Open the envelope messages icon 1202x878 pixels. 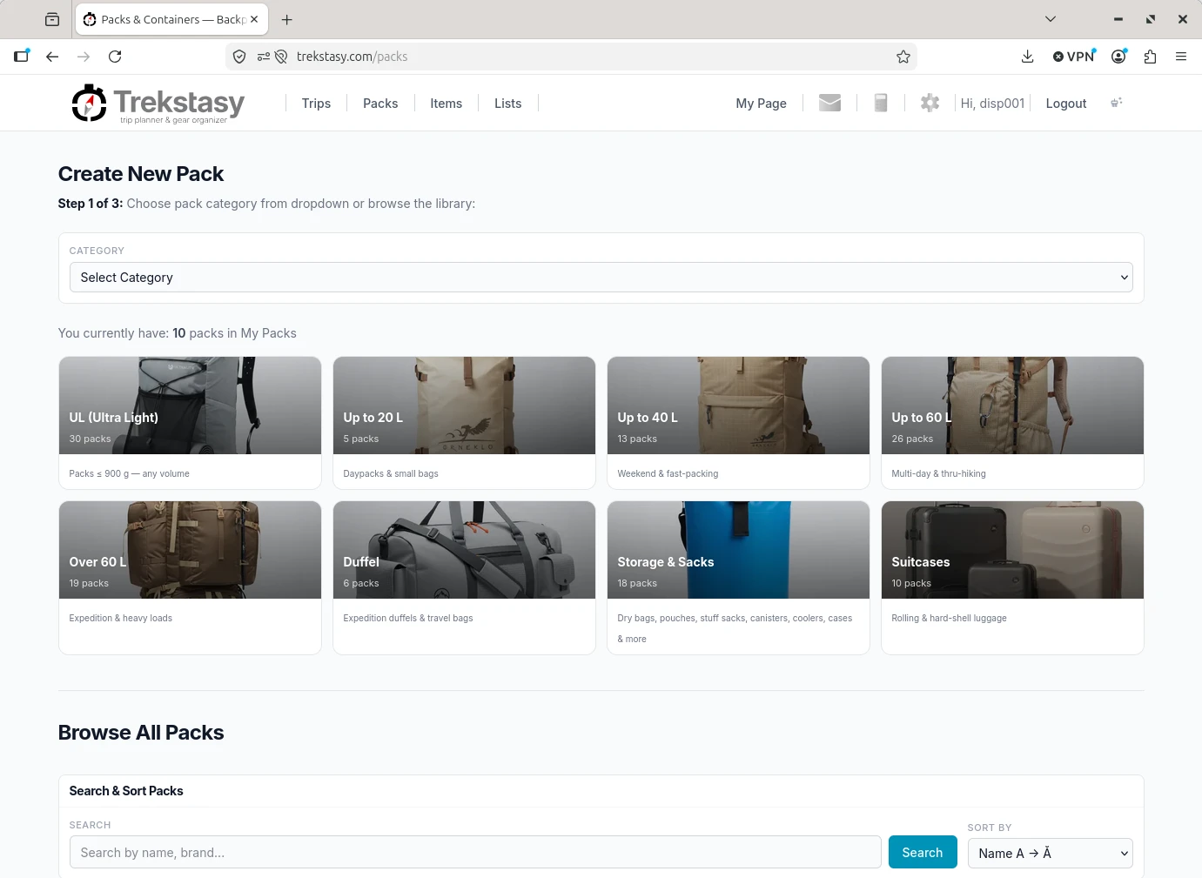point(829,103)
